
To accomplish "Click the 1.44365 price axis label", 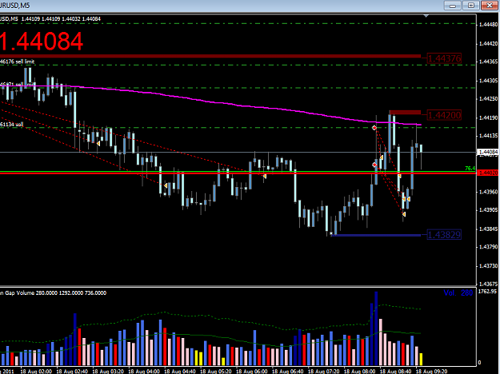I will tap(489, 62).
